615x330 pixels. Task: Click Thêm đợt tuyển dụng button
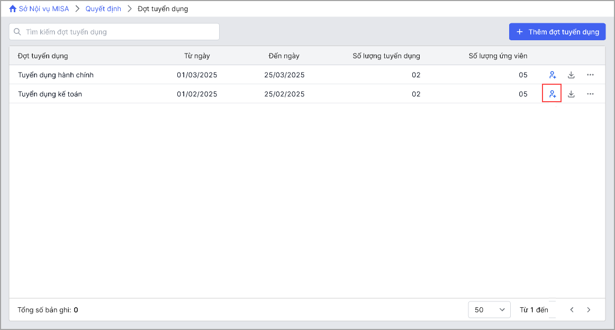[557, 32]
